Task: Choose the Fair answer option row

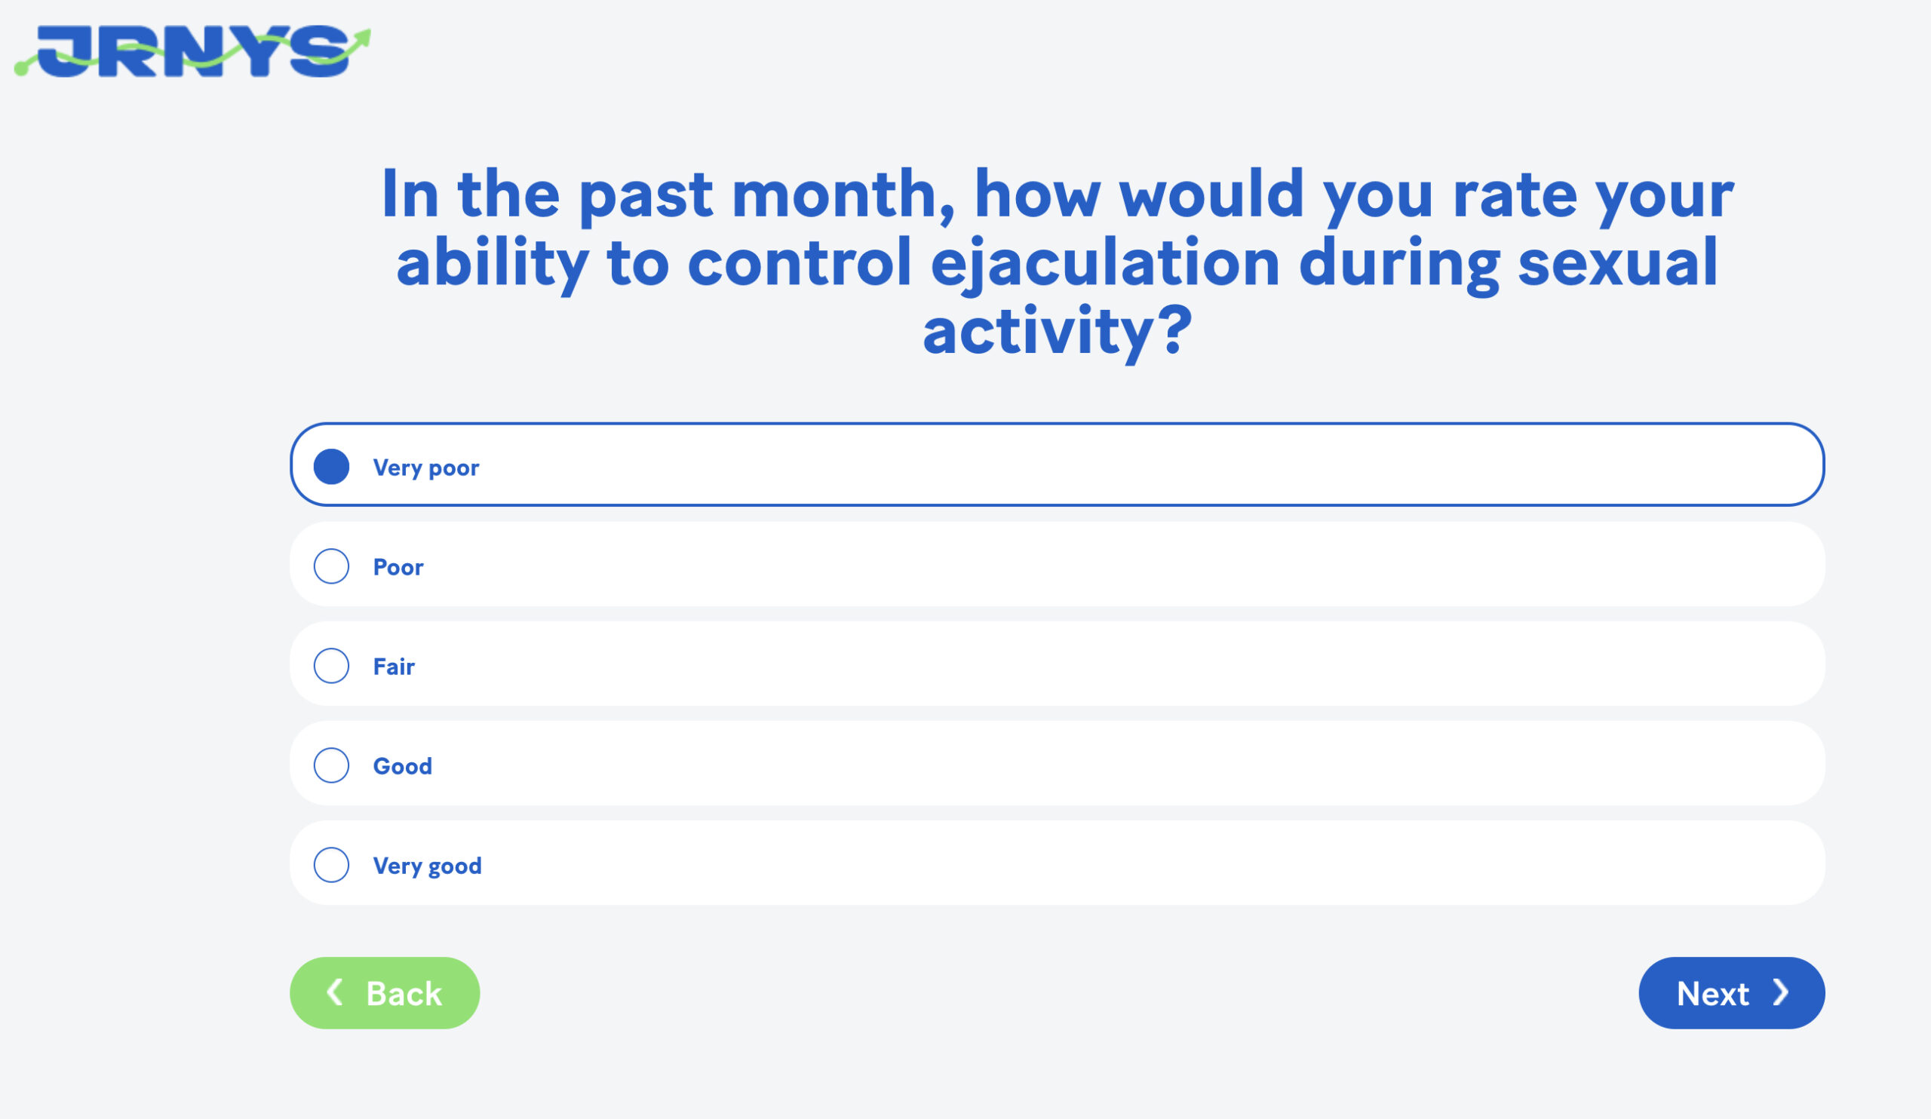Action: (1058, 664)
